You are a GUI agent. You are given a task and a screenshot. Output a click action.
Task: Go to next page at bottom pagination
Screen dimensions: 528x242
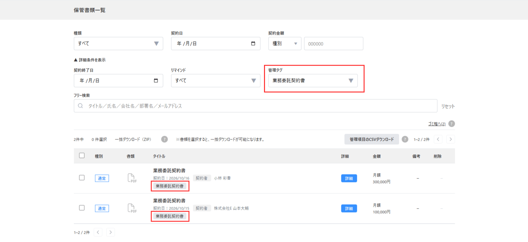(x=110, y=232)
